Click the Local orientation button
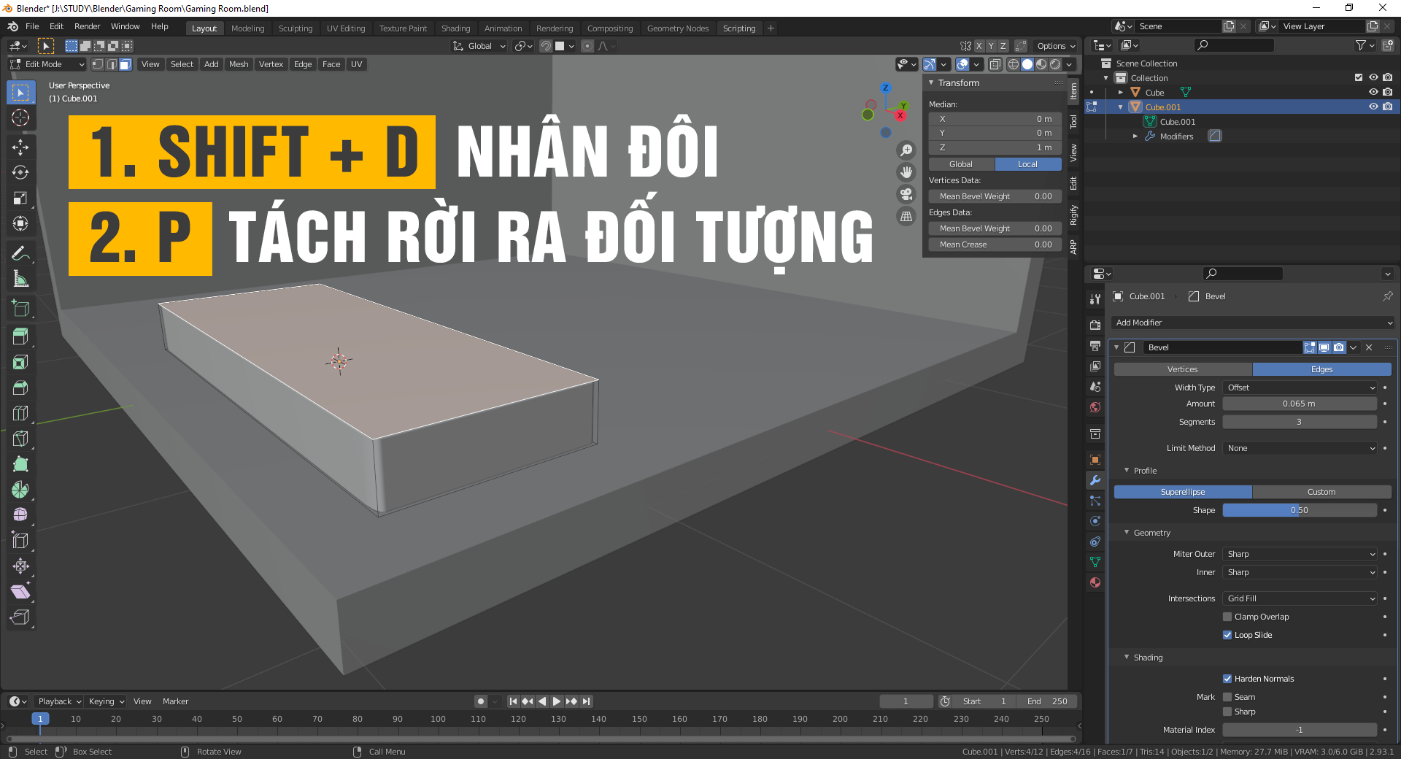 (1028, 164)
